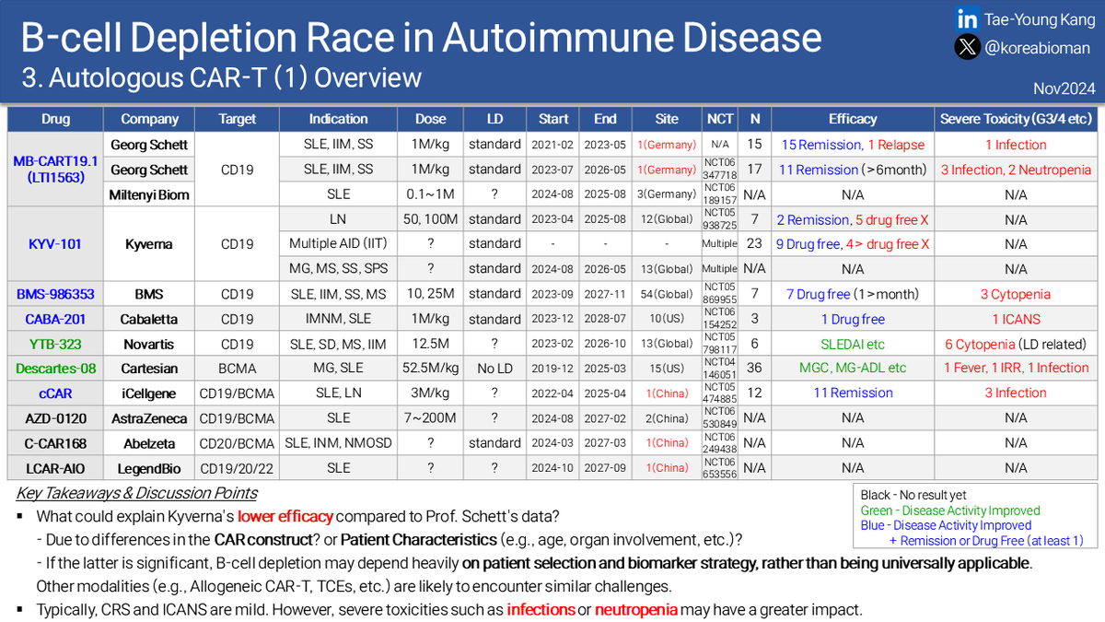
Task: Click the CD19/20/22 target cell
Action: (x=238, y=468)
